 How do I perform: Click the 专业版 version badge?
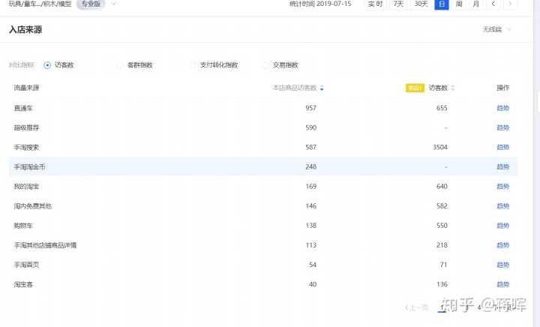point(90,4)
